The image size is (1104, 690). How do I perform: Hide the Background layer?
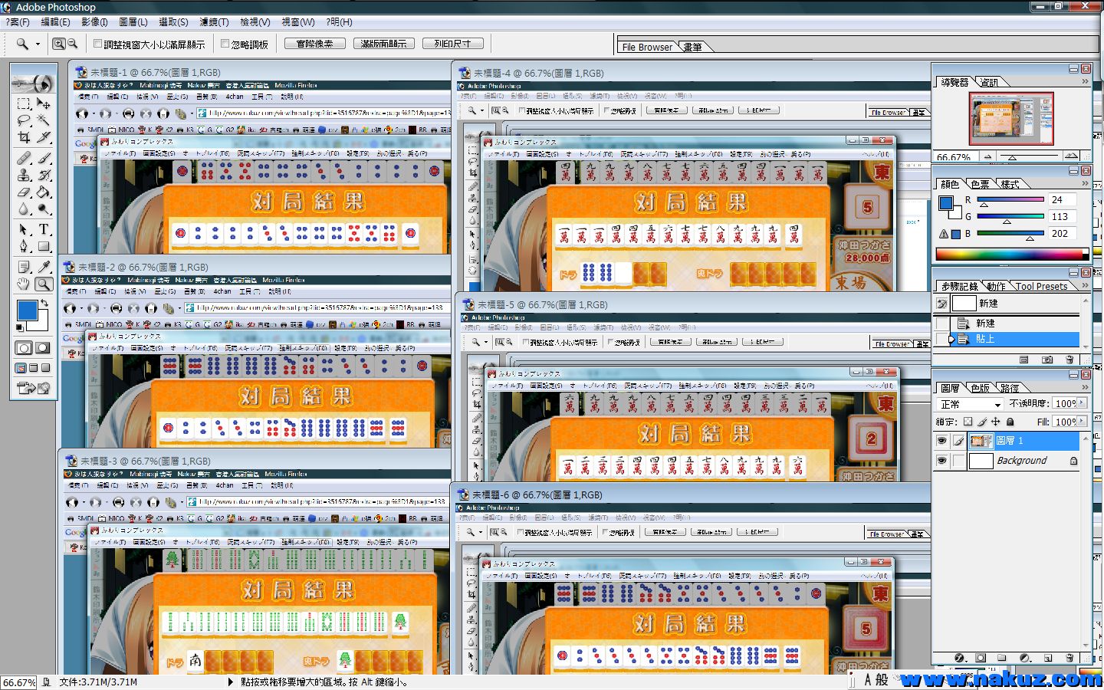941,461
